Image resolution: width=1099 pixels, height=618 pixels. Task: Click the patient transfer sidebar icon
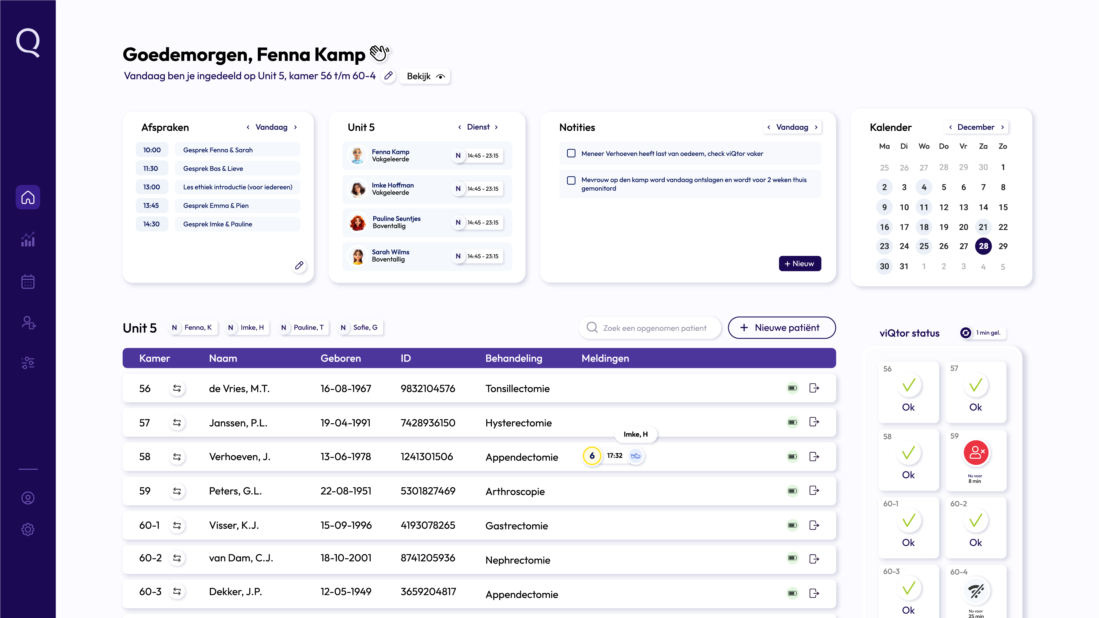click(29, 323)
